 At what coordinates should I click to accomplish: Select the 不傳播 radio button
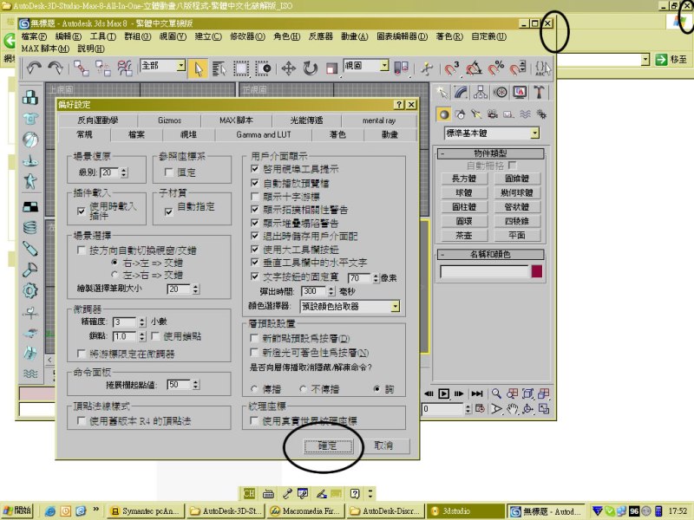pos(303,389)
